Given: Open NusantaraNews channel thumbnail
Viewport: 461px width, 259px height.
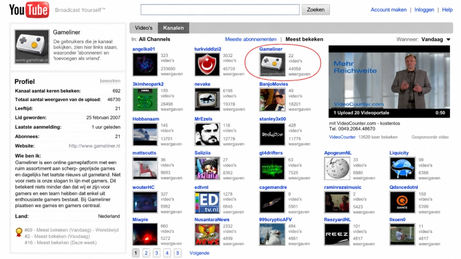Looking at the screenshot, I should point(207,235).
